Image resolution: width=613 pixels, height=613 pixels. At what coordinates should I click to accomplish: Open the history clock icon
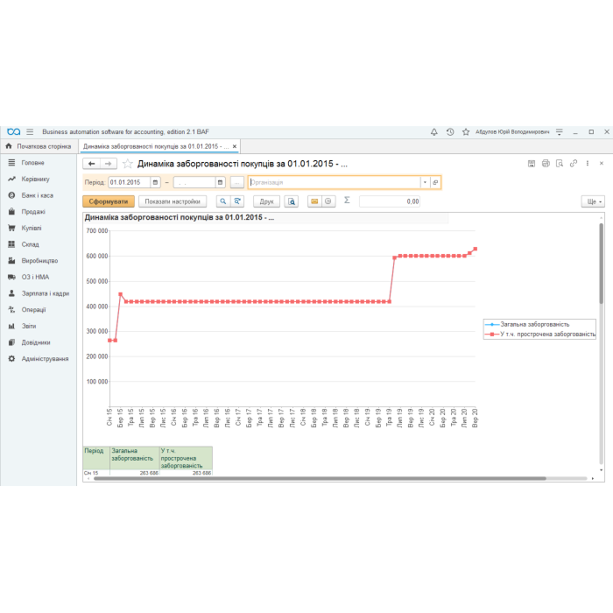[449, 132]
